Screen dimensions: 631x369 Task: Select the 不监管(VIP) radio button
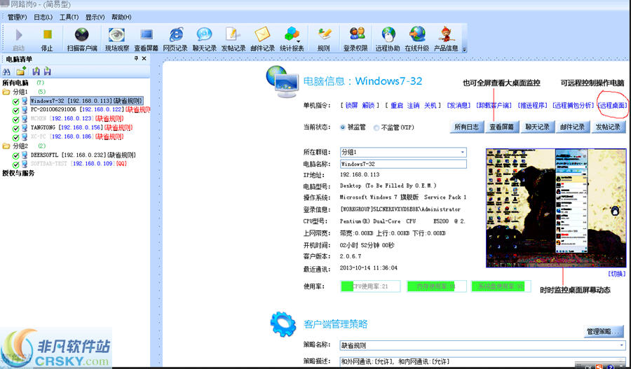376,128
